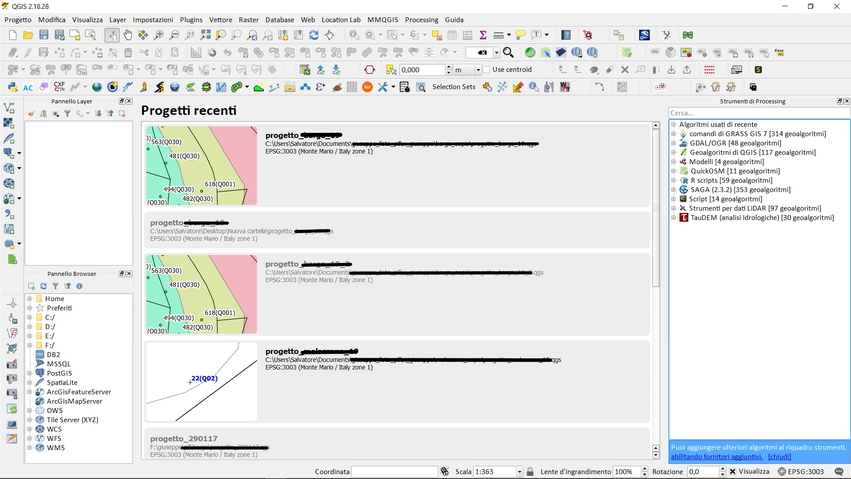The height and width of the screenshot is (479, 851).
Task: Open the field calculator sigma icon
Action: click(x=483, y=35)
